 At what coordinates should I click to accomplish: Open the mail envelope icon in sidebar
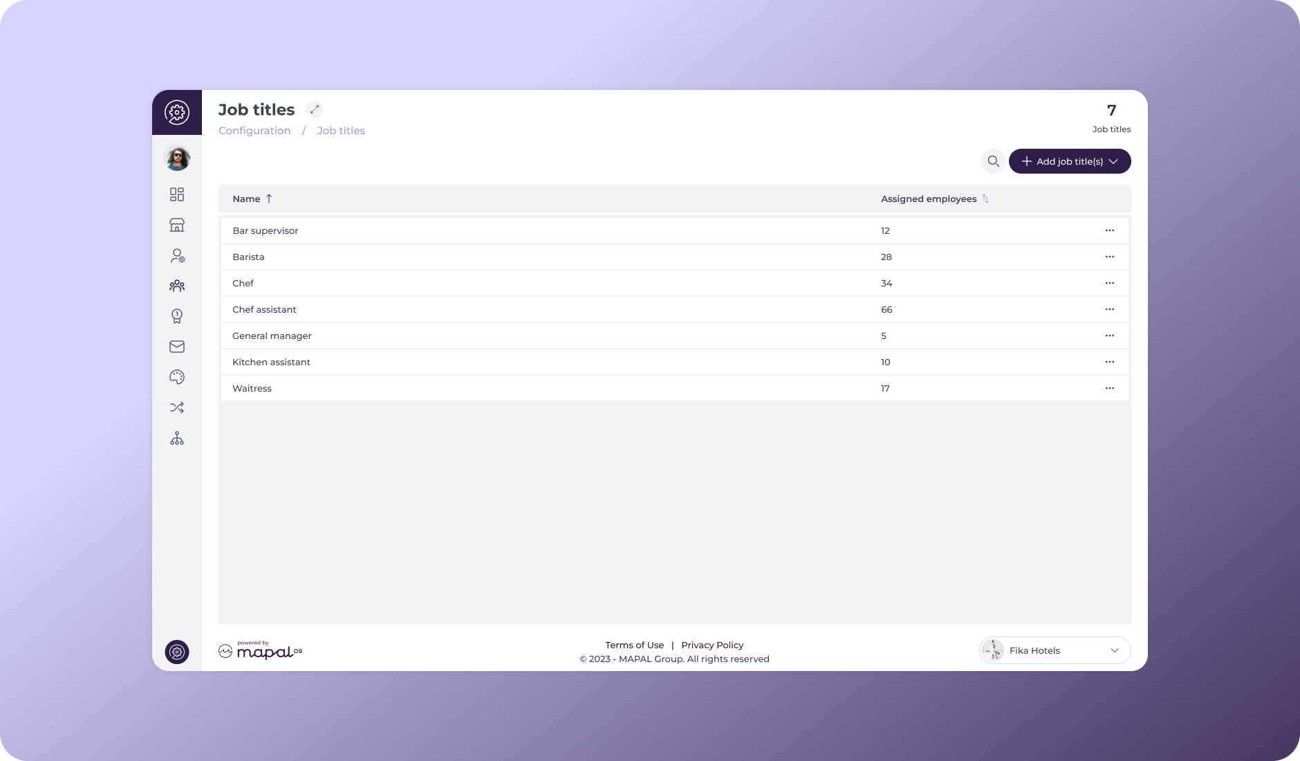177,347
